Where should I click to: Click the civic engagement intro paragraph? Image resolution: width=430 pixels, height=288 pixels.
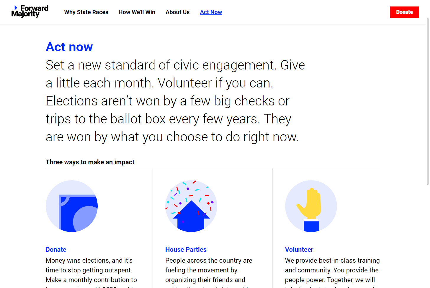(x=175, y=101)
